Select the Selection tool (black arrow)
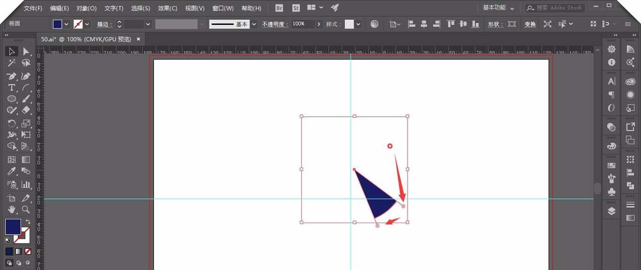 click(x=12, y=51)
